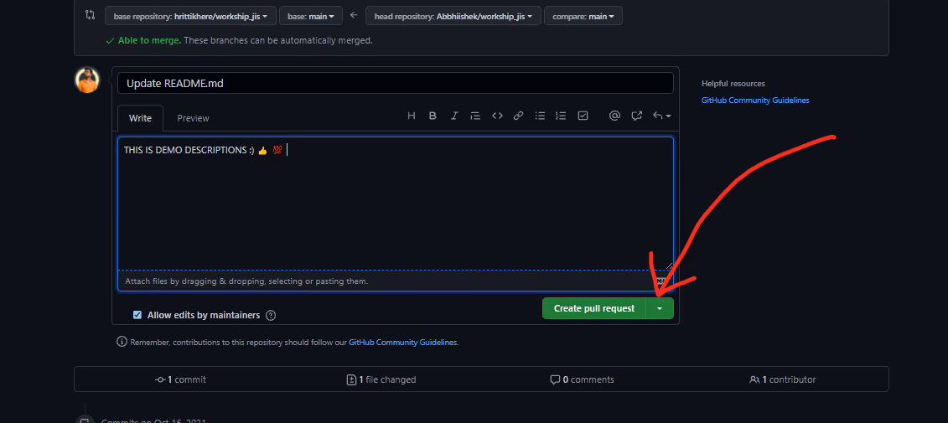Viewport: 948px width, 423px height.
Task: Click the compare branches swap icon
Action: [90, 15]
